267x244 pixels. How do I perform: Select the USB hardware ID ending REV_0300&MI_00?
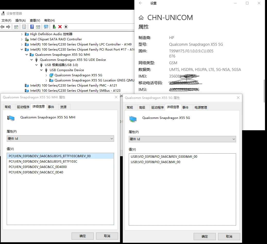tap(182, 157)
